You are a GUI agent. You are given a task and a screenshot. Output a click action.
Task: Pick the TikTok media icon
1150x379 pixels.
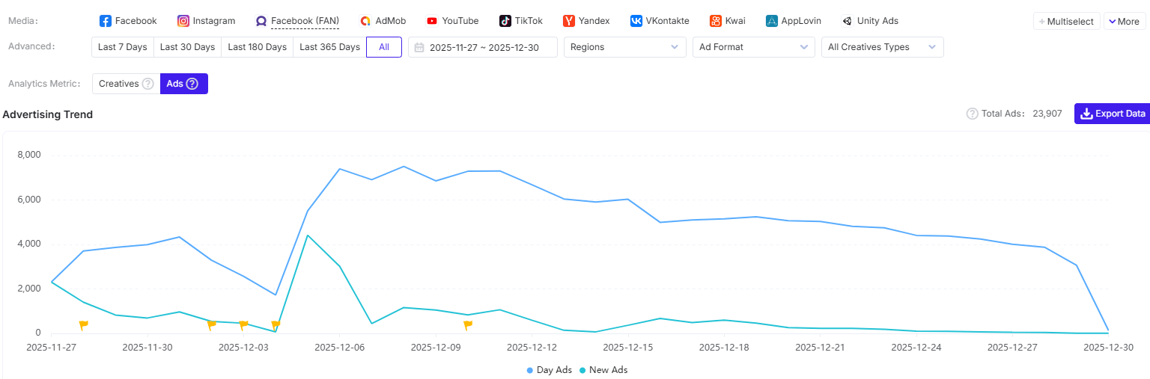pos(505,21)
